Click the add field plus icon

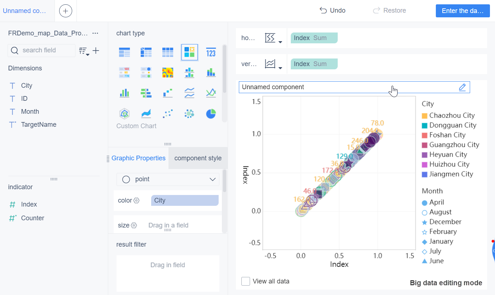[96, 51]
